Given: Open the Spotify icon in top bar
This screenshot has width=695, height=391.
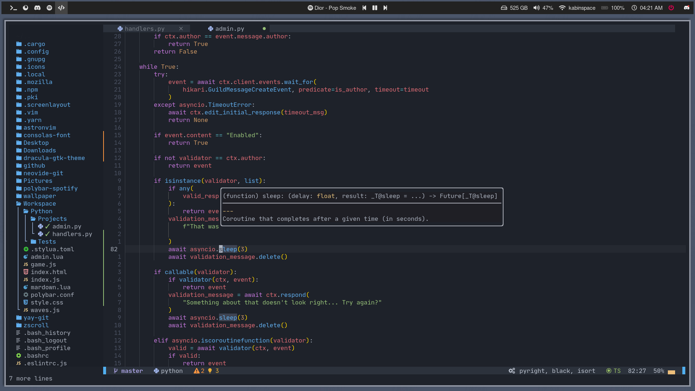Looking at the screenshot, I should click(x=49, y=8).
